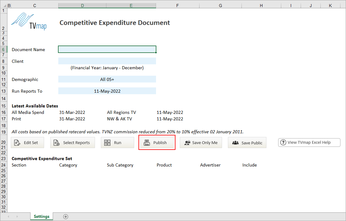Click the Print label cell
Screen dimensions: 346x221
click(16, 119)
